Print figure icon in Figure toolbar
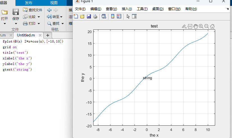232x138 pixels. 95,16
